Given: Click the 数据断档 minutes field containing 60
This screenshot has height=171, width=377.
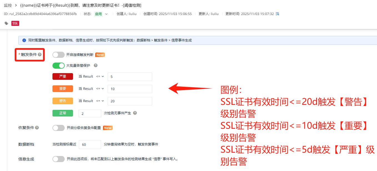Looking at the screenshot, I should [x=90, y=145].
